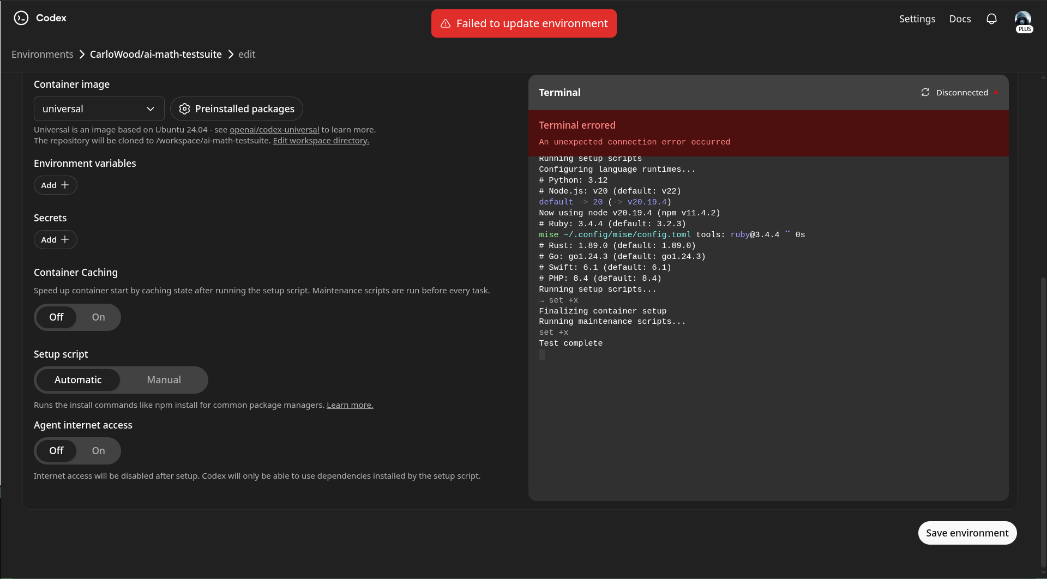The height and width of the screenshot is (579, 1047).
Task: Open Preinstalled packages
Action: 237,109
